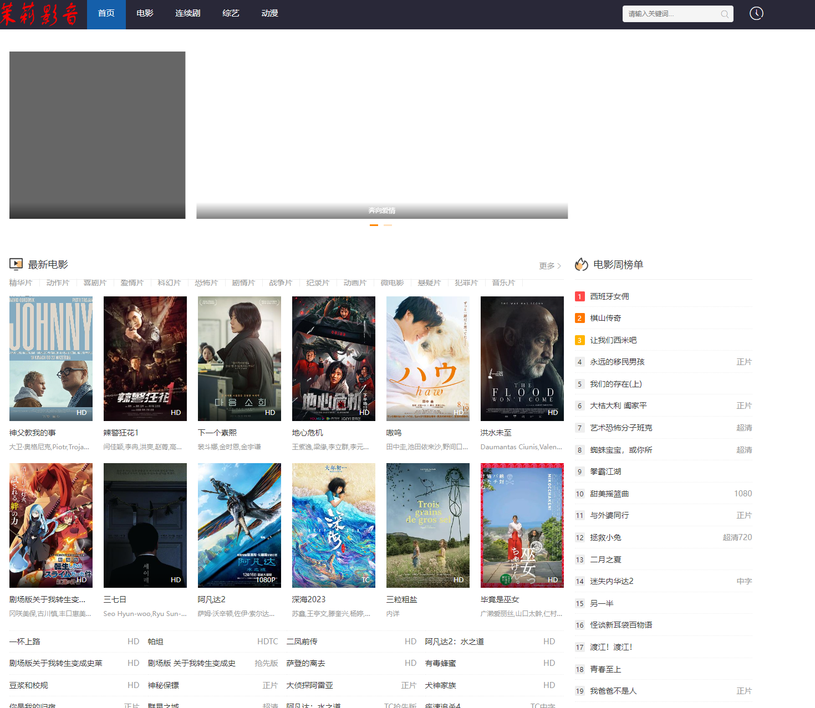Open the 连续剧 navigation tab
Screen dimensions: 815x708
188,13
